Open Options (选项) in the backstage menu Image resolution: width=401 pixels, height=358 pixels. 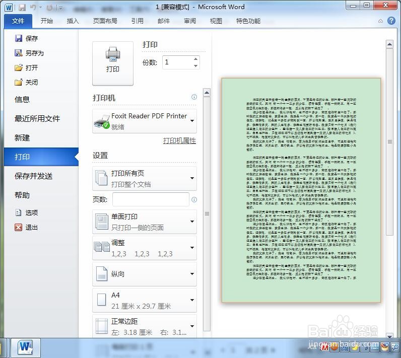[x=26, y=212]
